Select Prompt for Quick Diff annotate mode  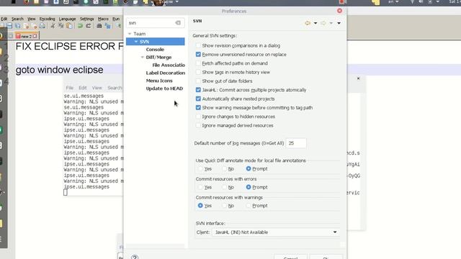pos(249,168)
